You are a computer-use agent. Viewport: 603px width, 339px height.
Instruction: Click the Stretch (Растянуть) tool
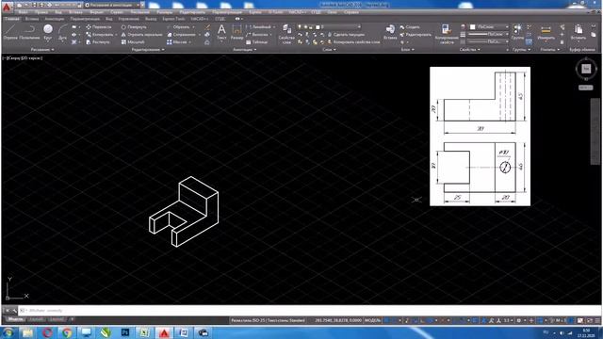[98, 41]
